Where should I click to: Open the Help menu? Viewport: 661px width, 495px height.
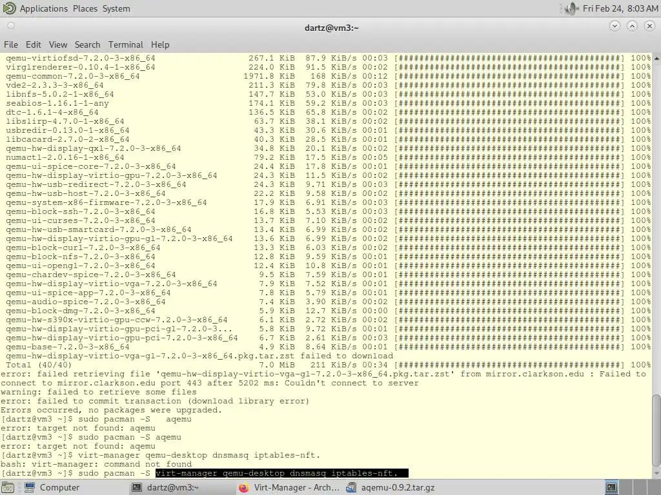(160, 44)
